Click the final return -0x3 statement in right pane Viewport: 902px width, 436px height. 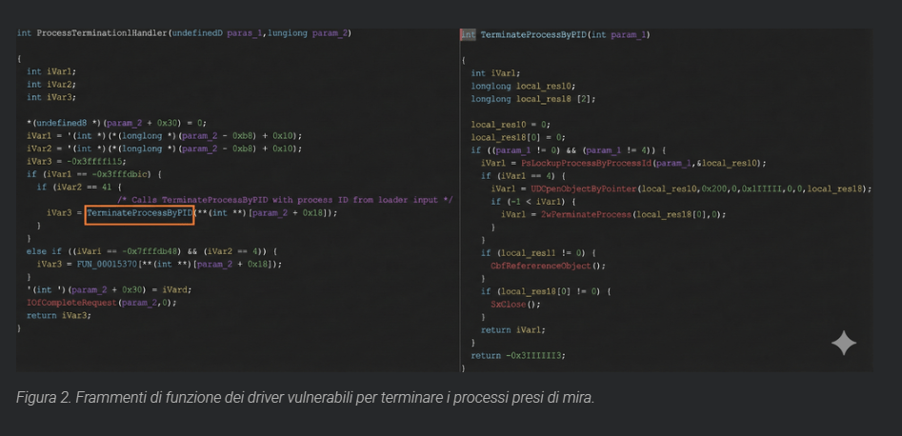[x=517, y=355]
